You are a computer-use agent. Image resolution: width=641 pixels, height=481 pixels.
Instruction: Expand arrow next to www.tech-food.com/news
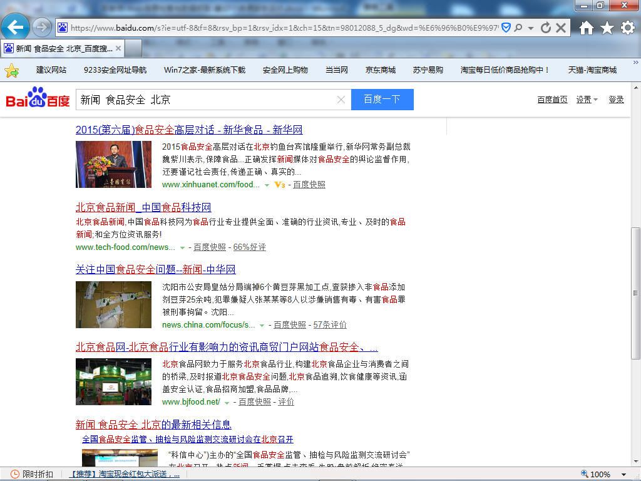coord(182,248)
